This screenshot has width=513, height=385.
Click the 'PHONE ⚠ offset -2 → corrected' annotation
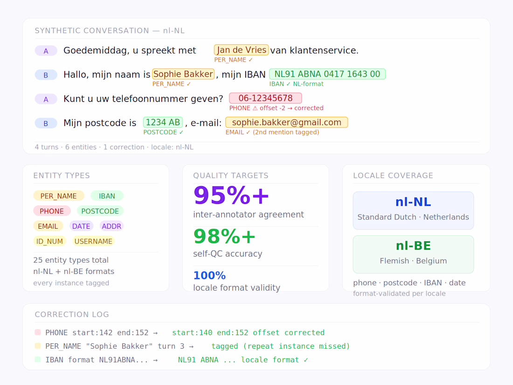pyautogui.click(x=277, y=108)
